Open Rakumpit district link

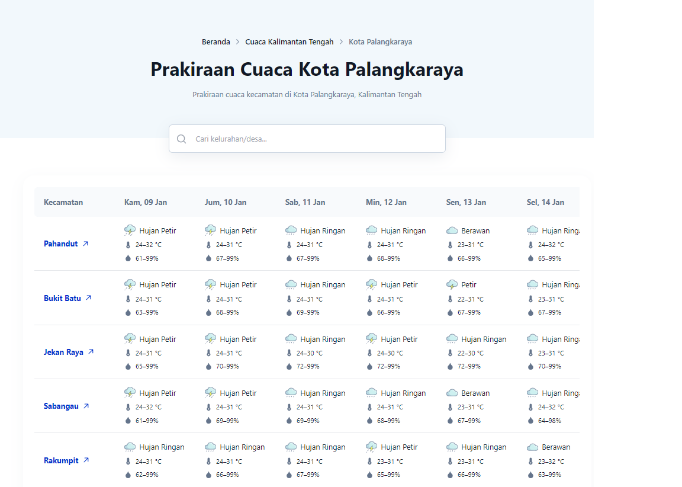click(x=61, y=460)
